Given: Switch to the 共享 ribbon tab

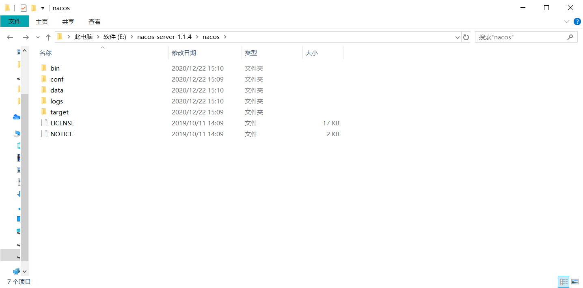Looking at the screenshot, I should (x=68, y=21).
